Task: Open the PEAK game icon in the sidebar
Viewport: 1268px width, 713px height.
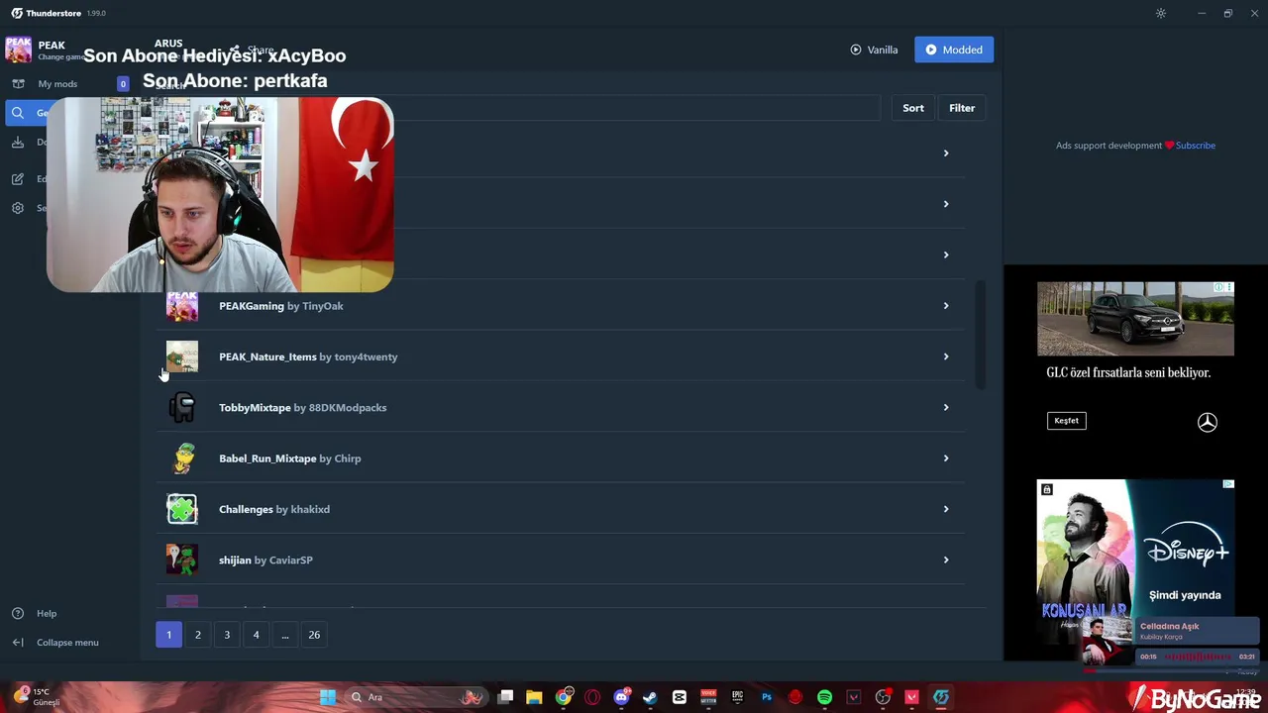Action: click(18, 50)
